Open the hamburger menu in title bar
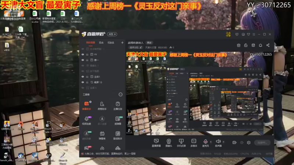 (254, 34)
